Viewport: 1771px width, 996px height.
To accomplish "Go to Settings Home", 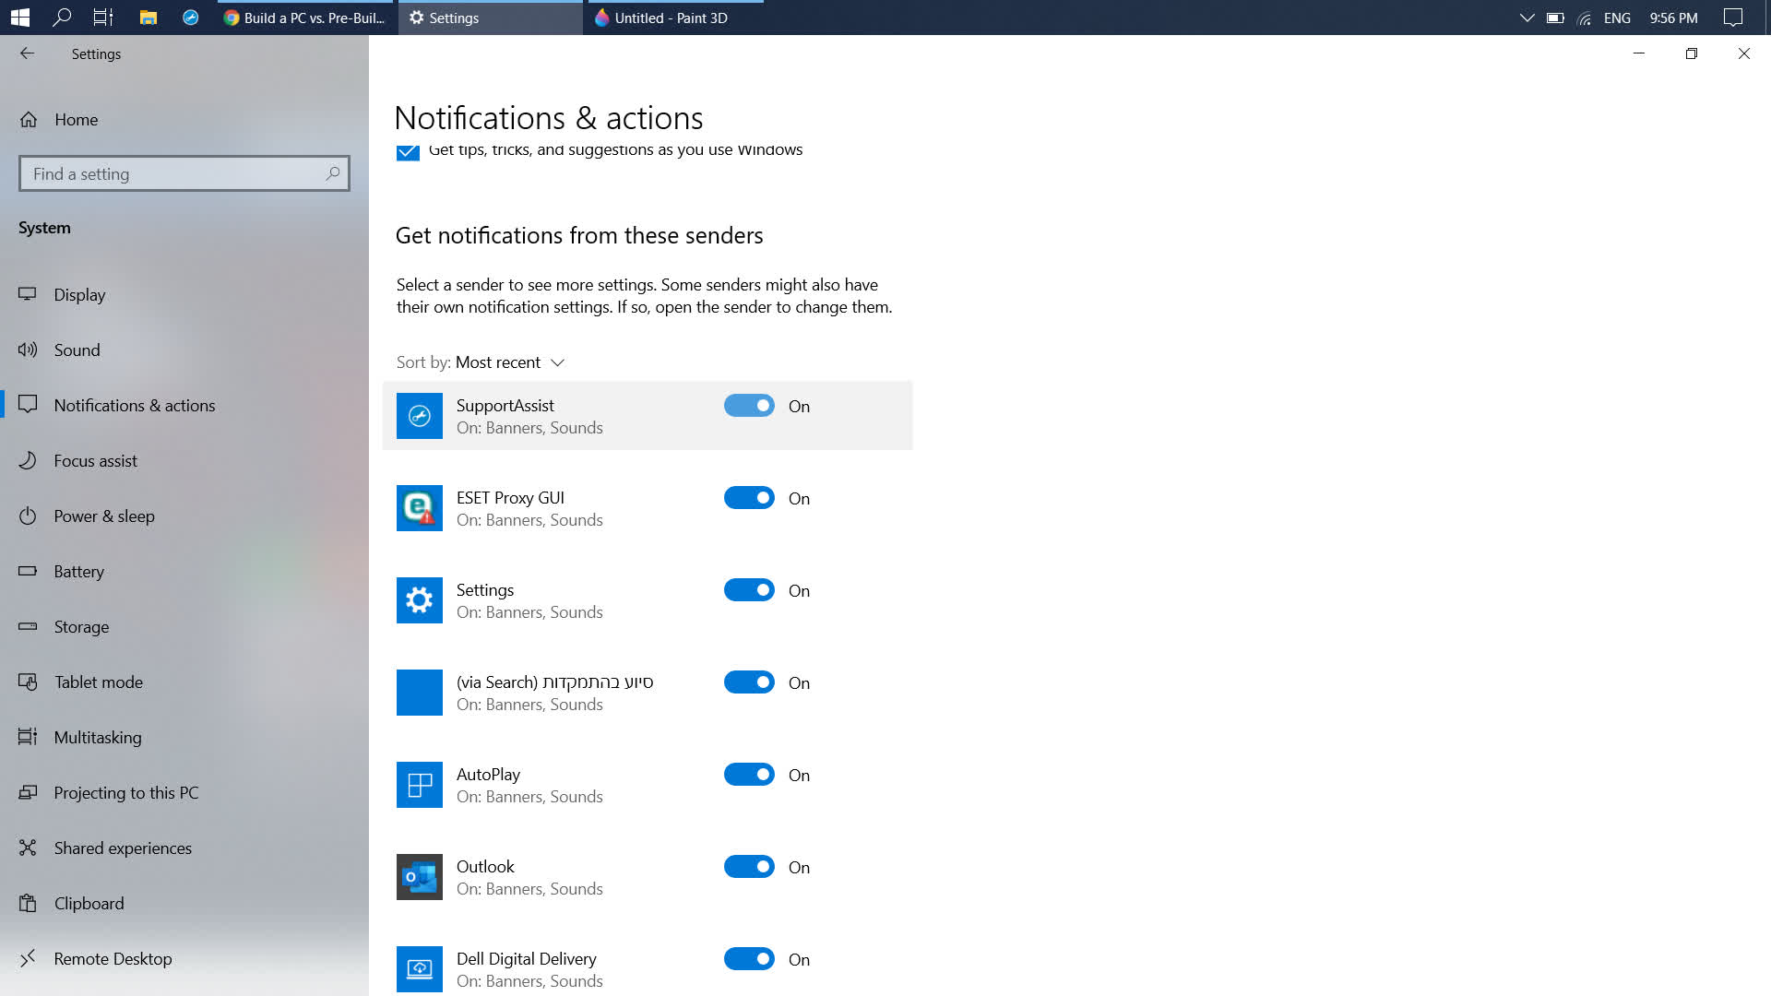I will coord(184,119).
